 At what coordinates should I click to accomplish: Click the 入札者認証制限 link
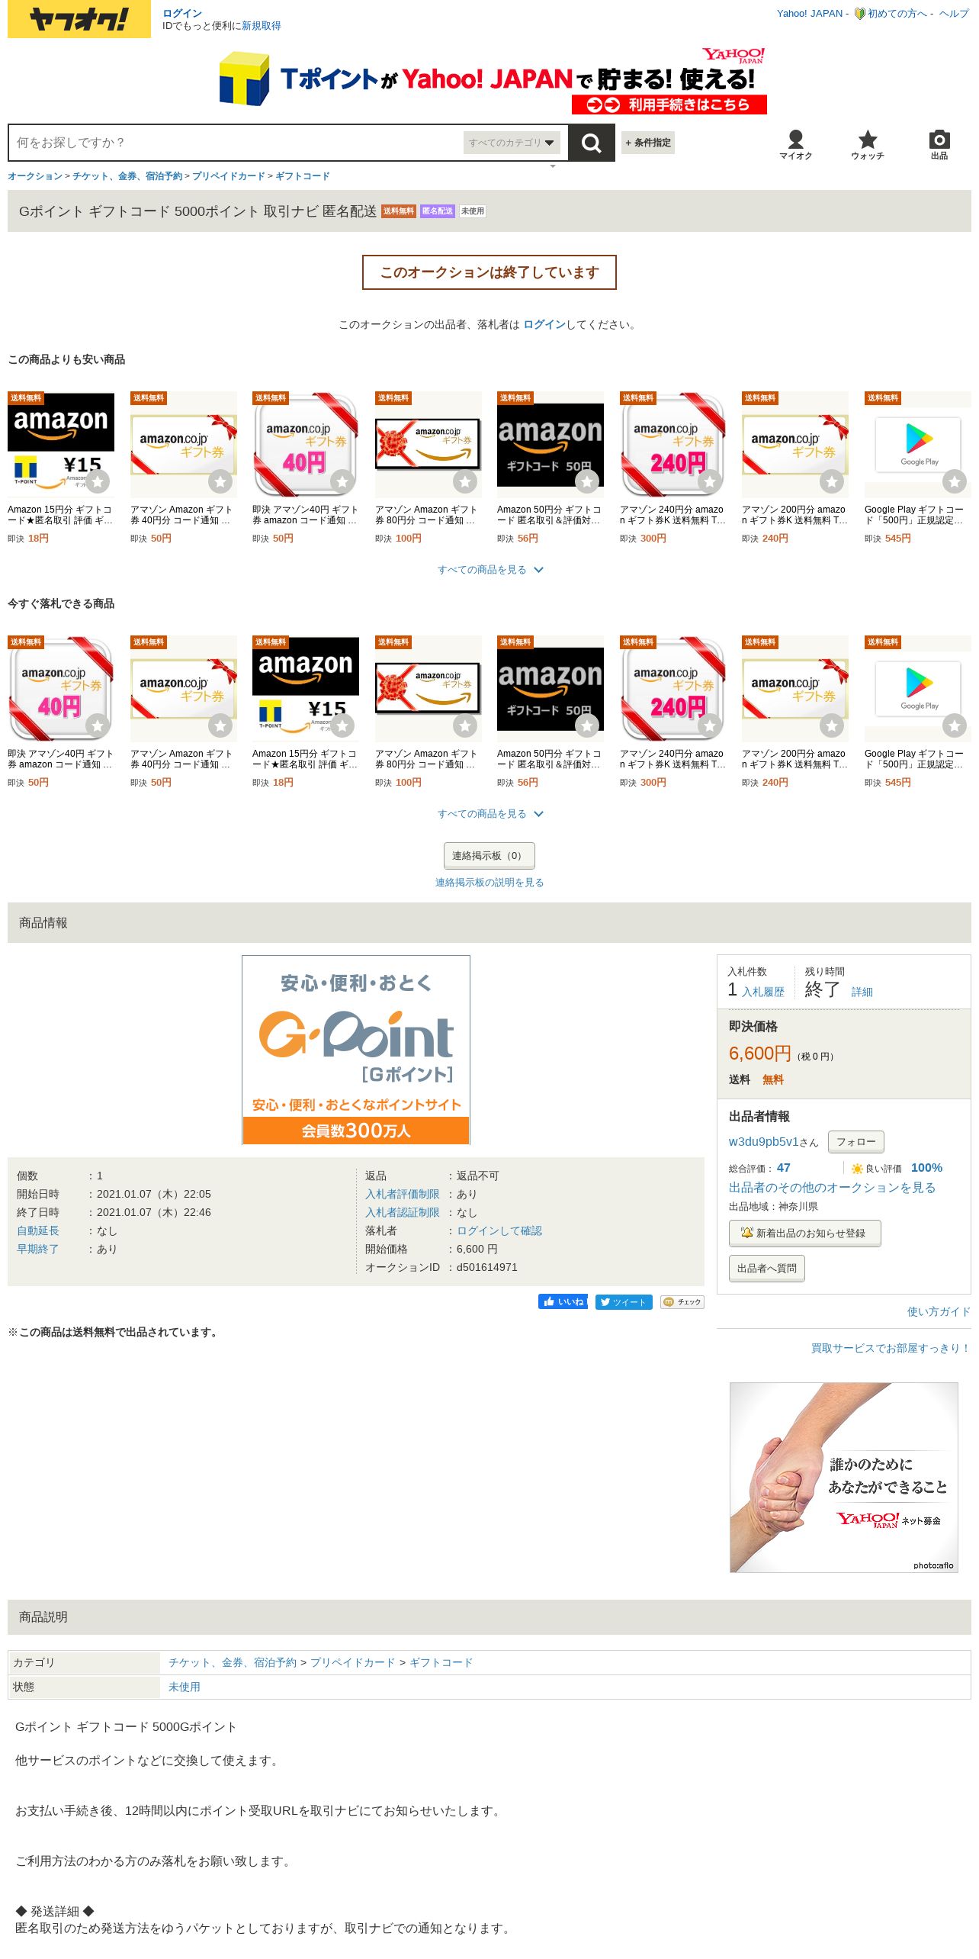403,1212
